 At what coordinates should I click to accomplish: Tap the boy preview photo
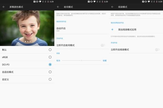tap(27, 28)
